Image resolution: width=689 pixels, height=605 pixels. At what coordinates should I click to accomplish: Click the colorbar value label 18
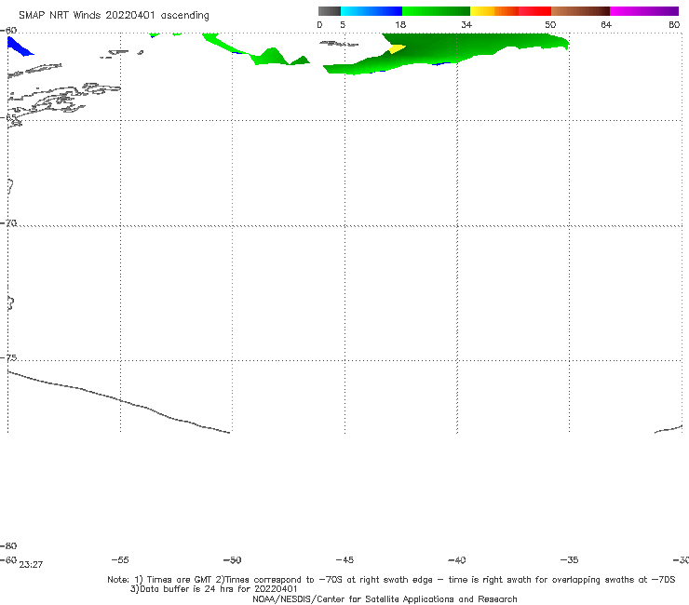400,24
